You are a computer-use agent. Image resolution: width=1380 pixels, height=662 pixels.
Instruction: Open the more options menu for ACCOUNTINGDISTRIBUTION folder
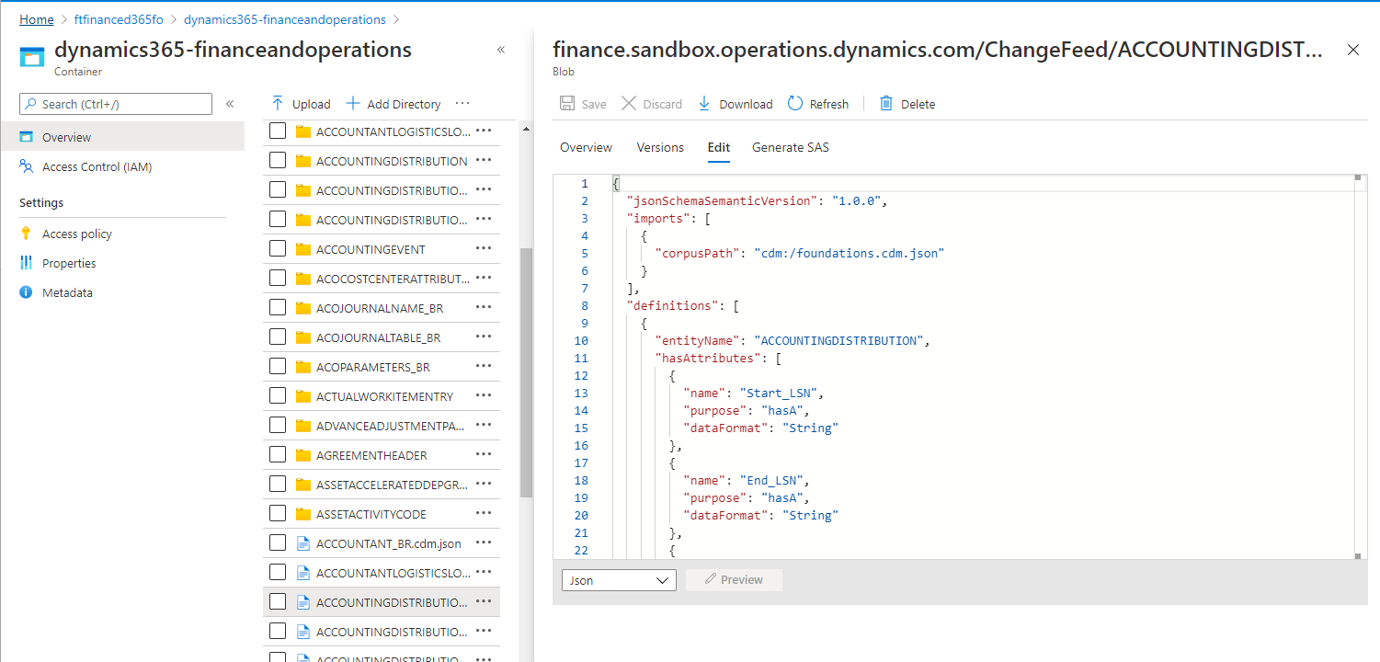pos(484,160)
